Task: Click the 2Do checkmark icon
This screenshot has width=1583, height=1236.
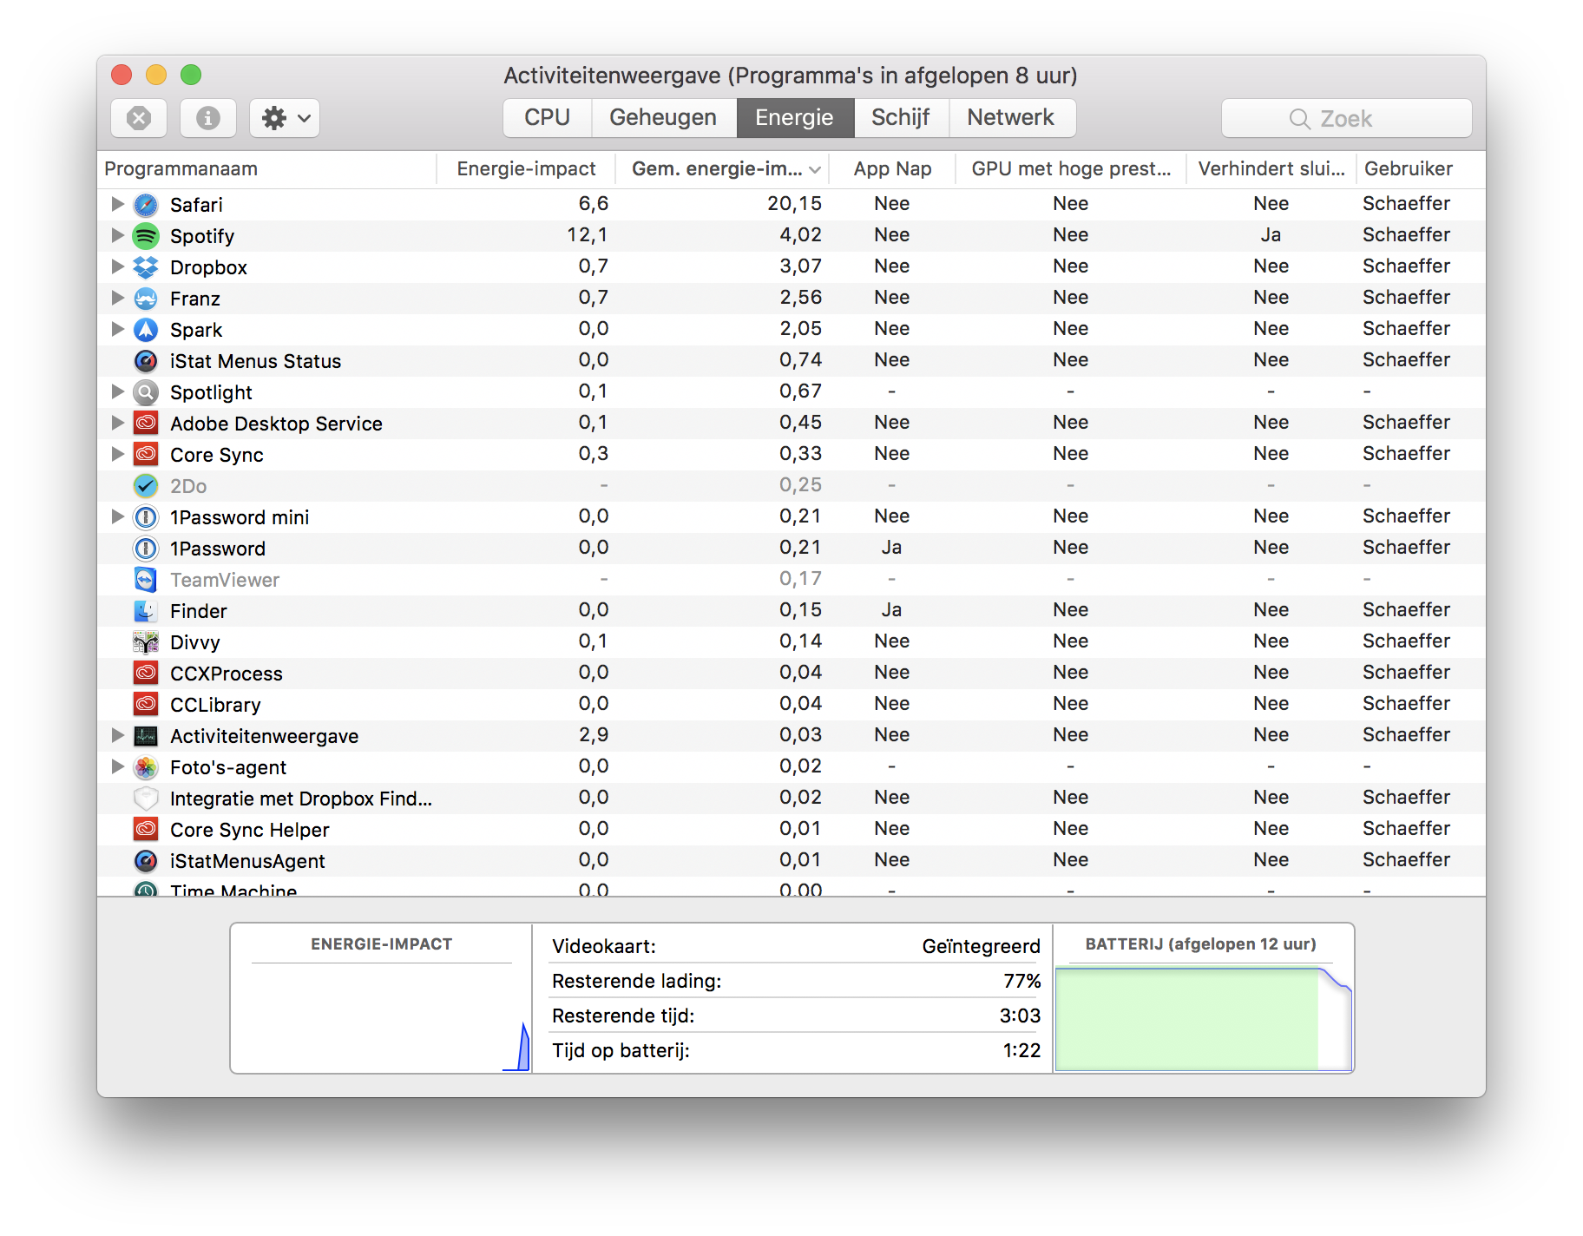Action: point(146,486)
